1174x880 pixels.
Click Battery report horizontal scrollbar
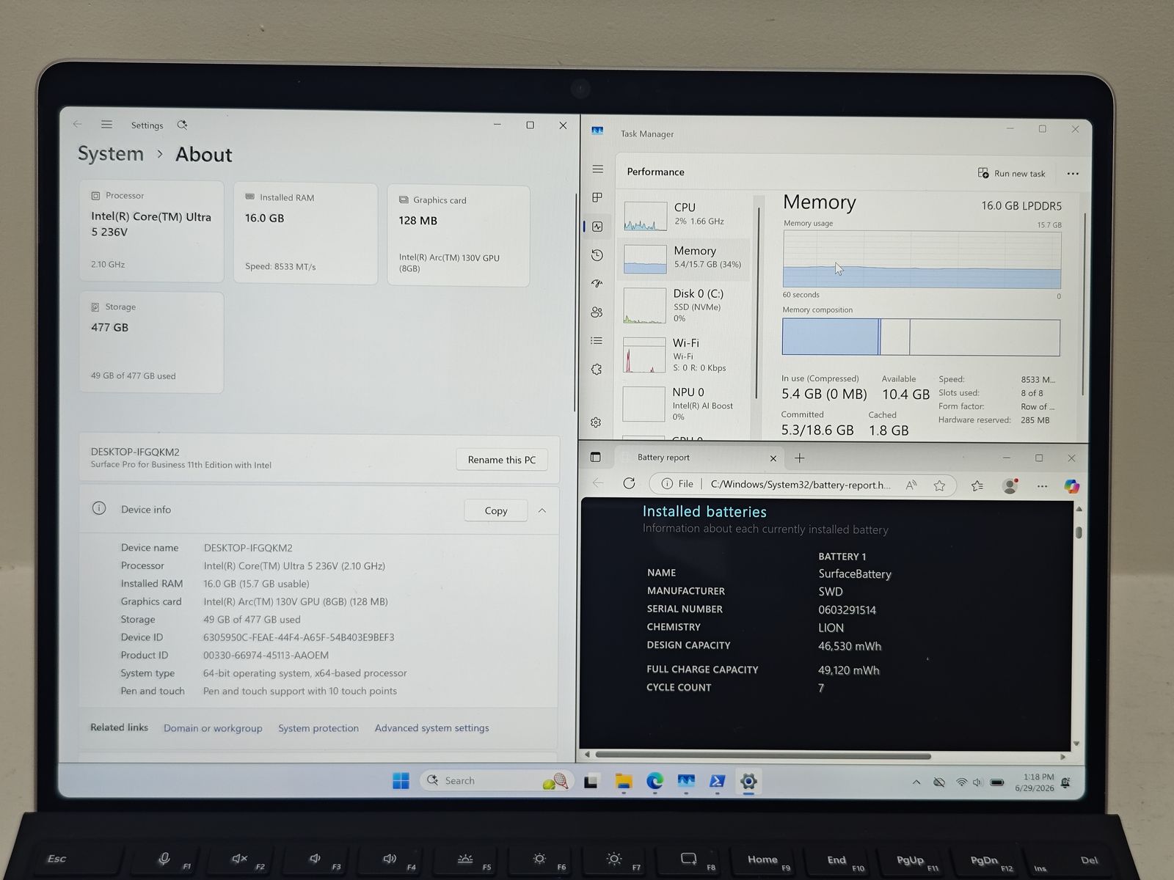[763, 755]
